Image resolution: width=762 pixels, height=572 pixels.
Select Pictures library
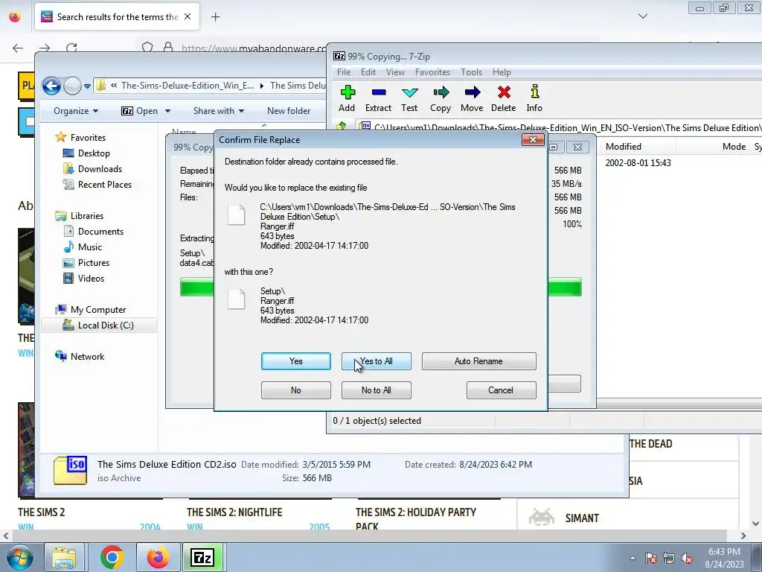[93, 263]
